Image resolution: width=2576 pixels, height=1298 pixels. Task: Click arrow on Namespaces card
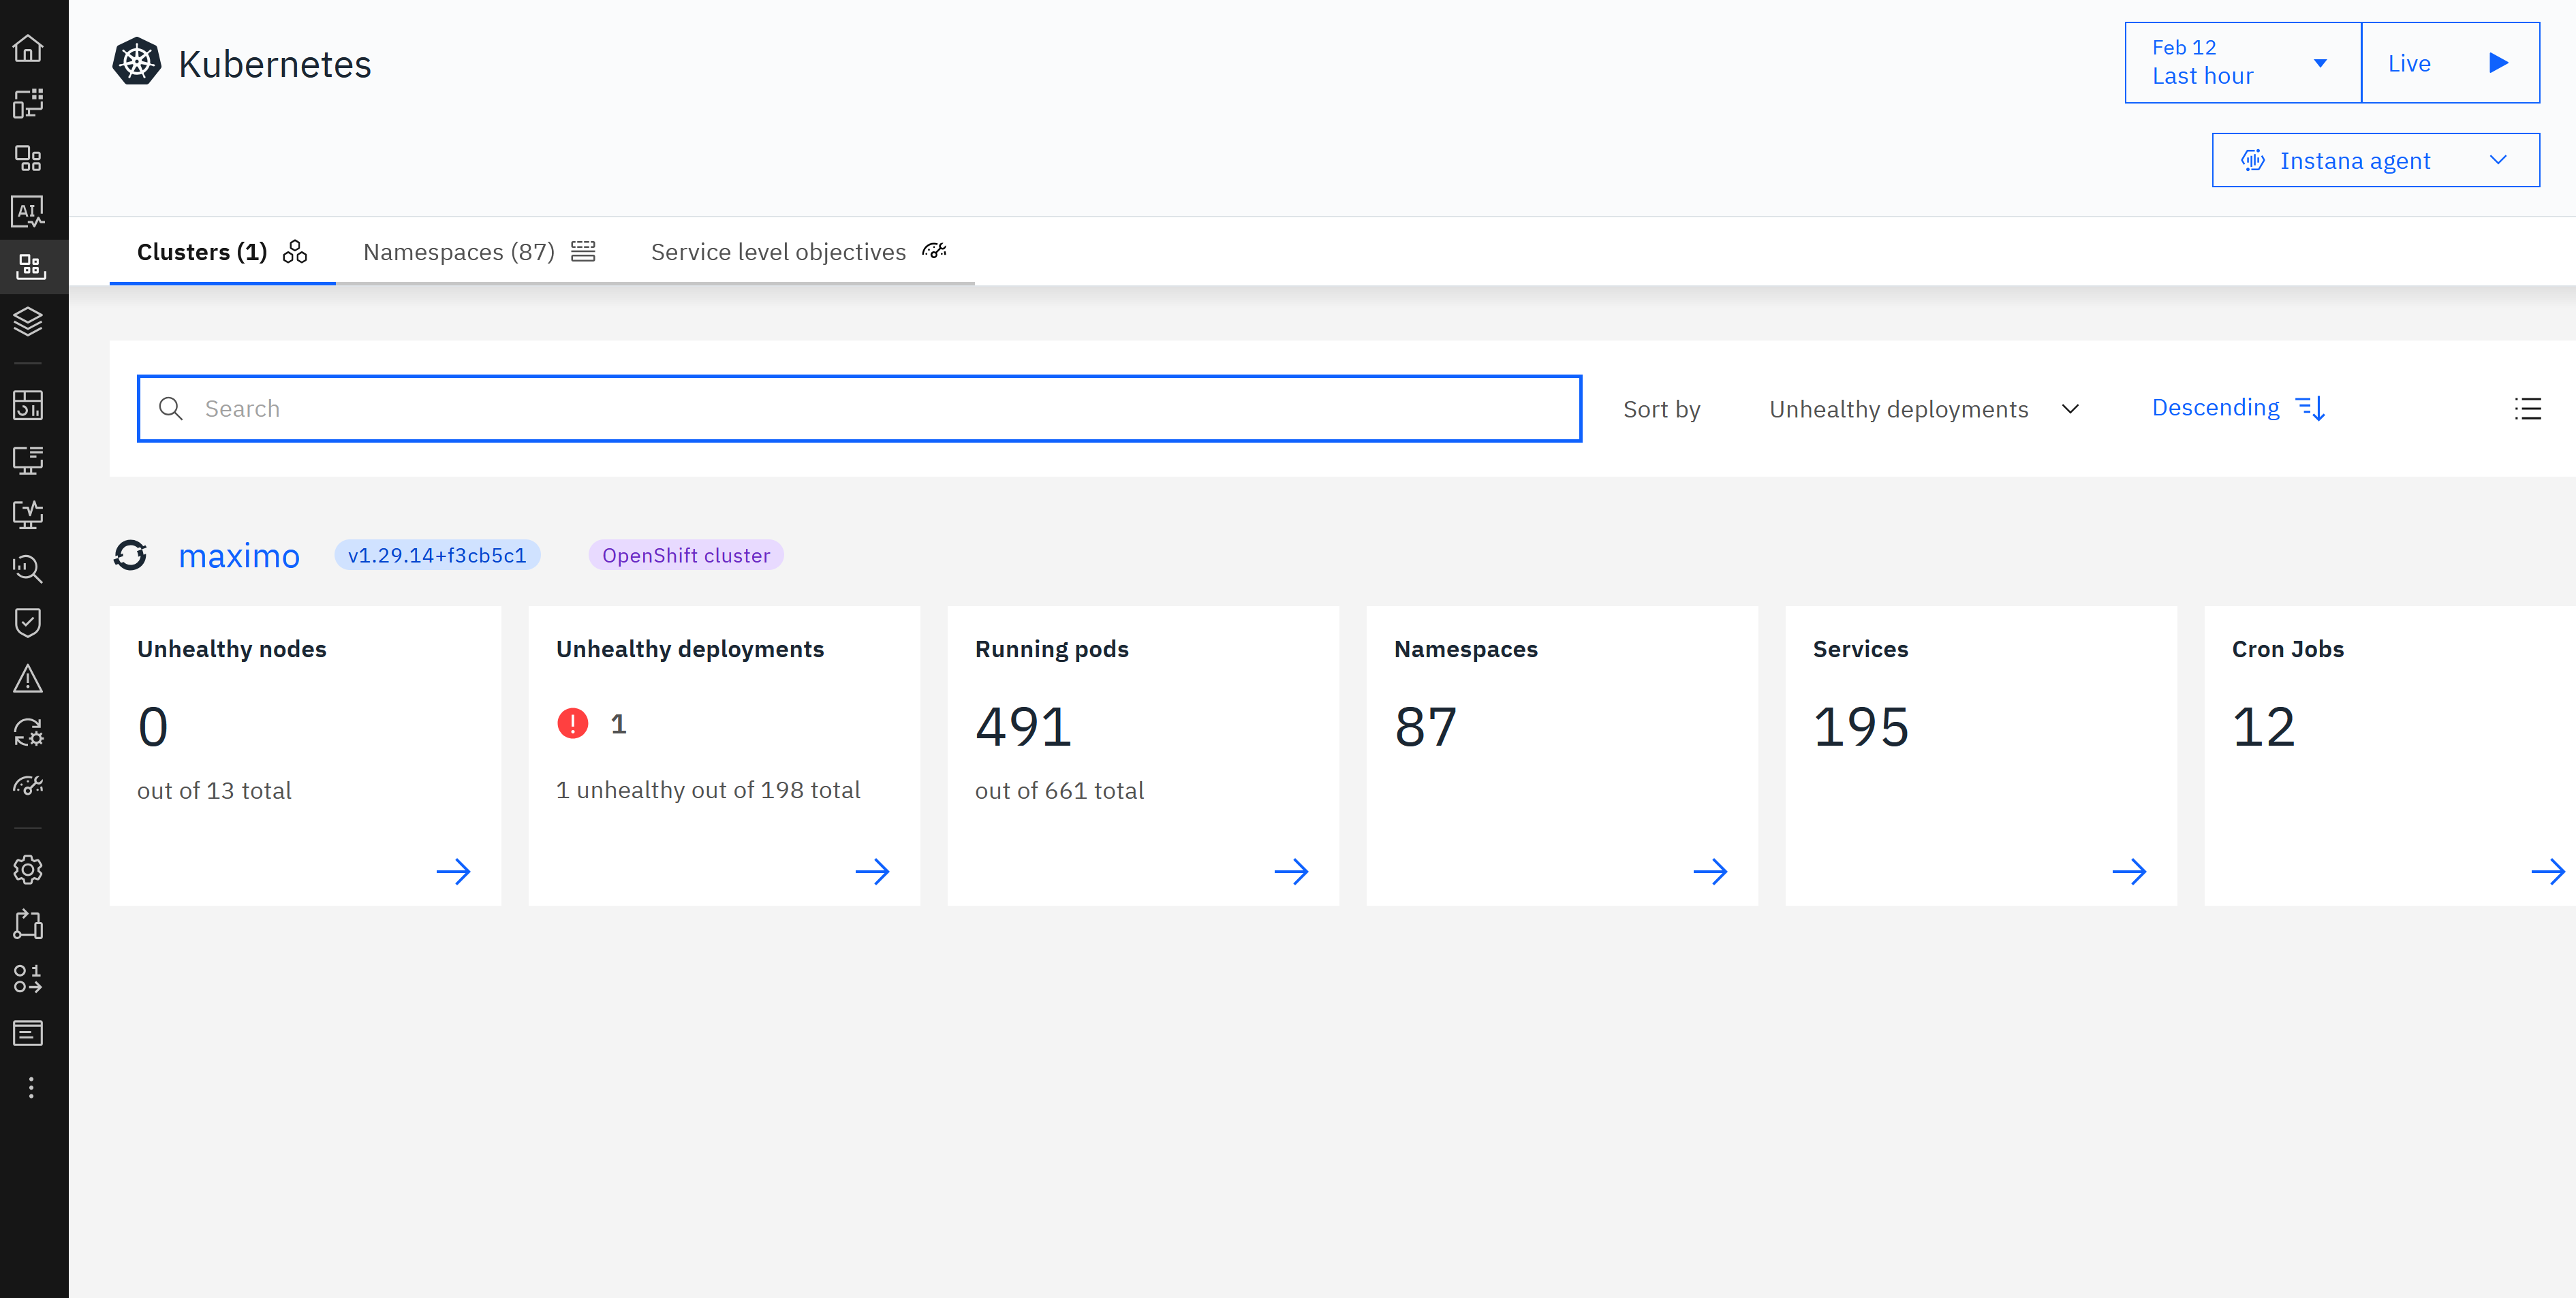point(1710,871)
